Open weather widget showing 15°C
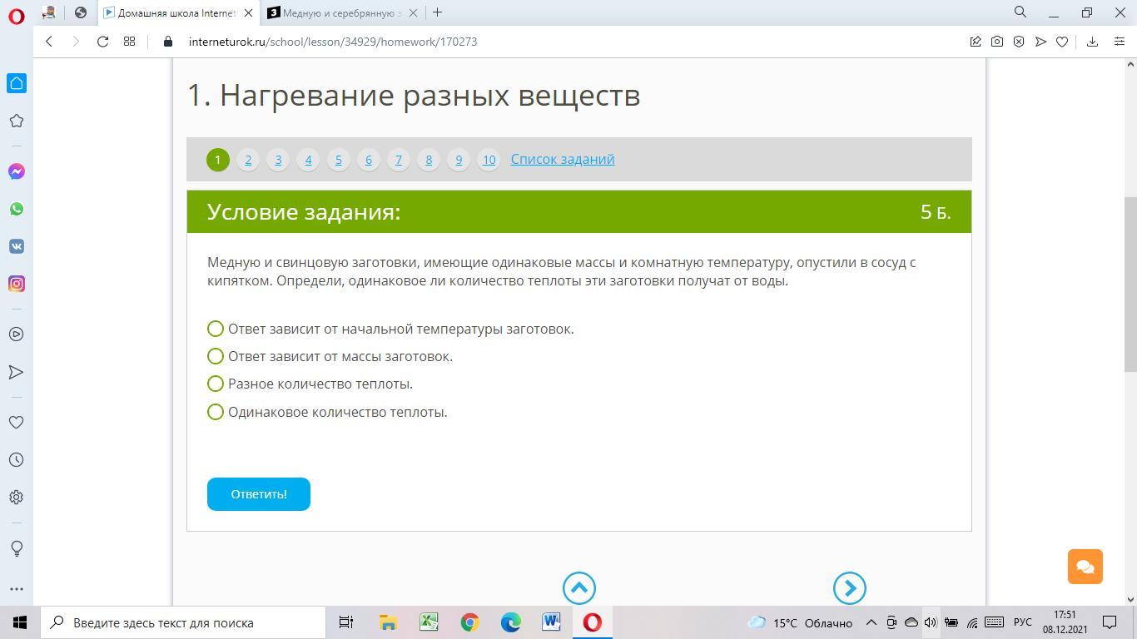This screenshot has height=639, width=1137. (x=800, y=622)
